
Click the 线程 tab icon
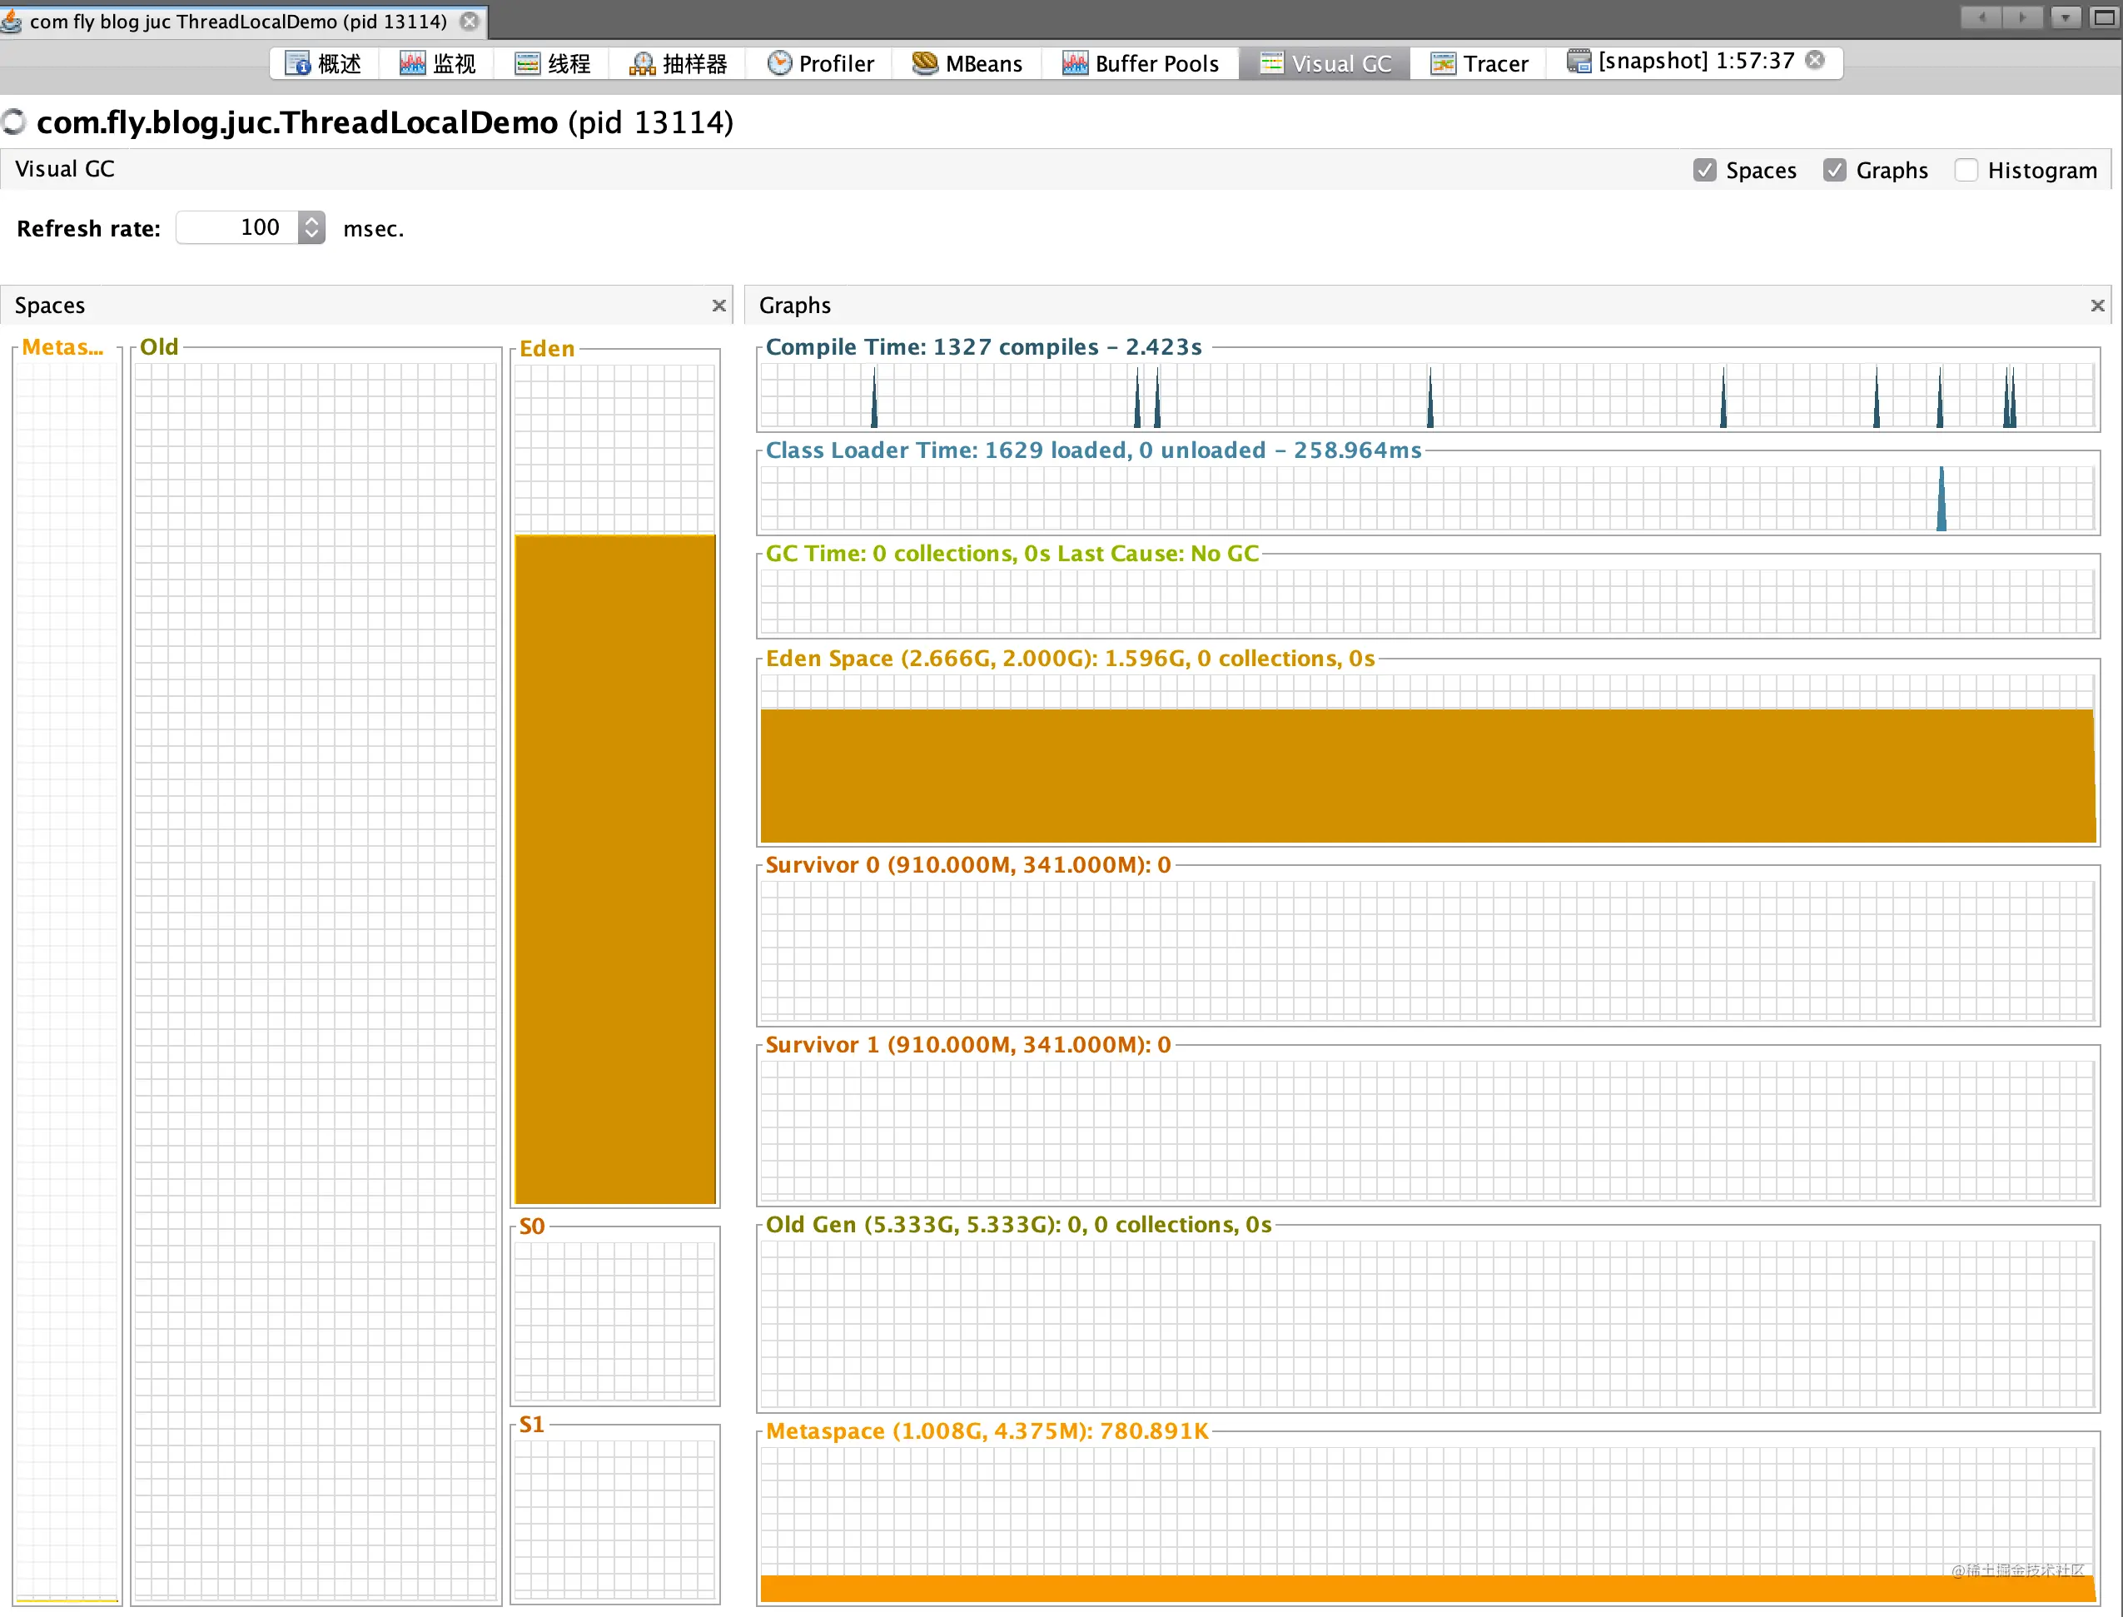[527, 63]
